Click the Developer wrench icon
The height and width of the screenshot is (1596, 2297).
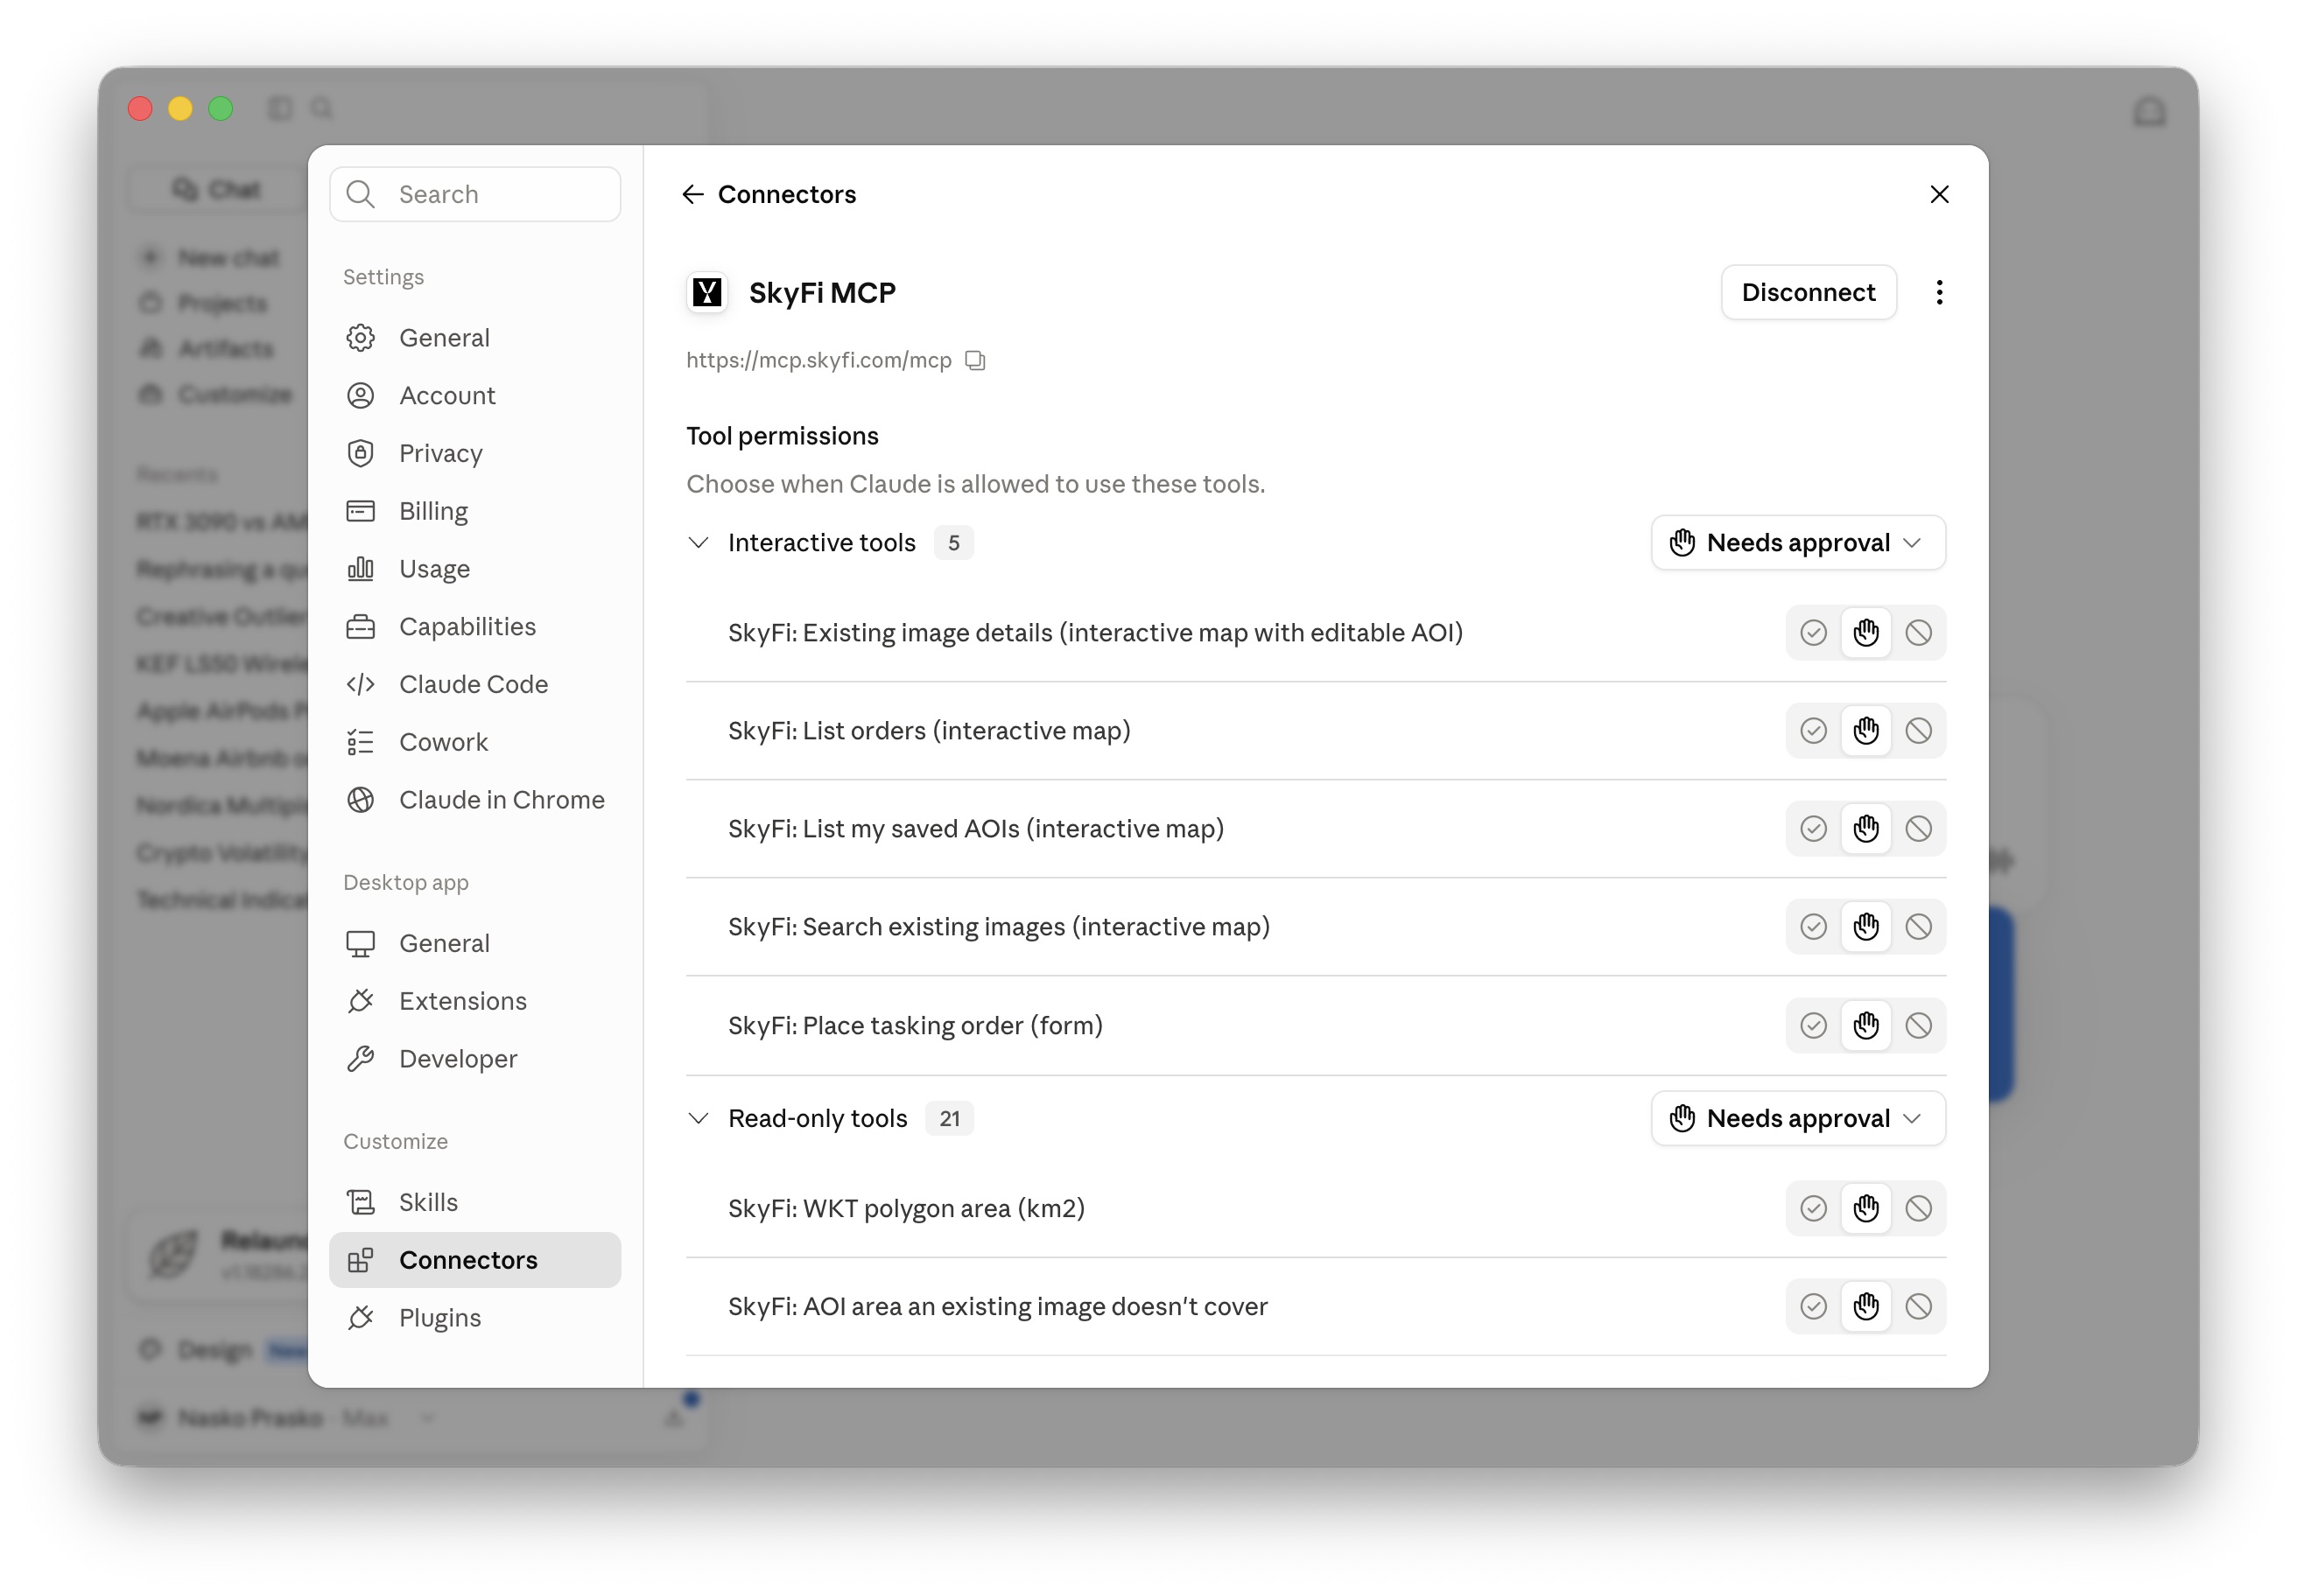[360, 1059]
